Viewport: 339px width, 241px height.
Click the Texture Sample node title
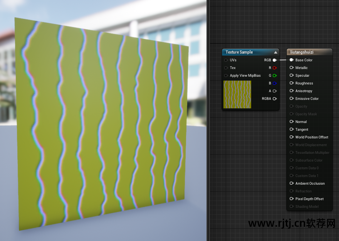point(239,52)
